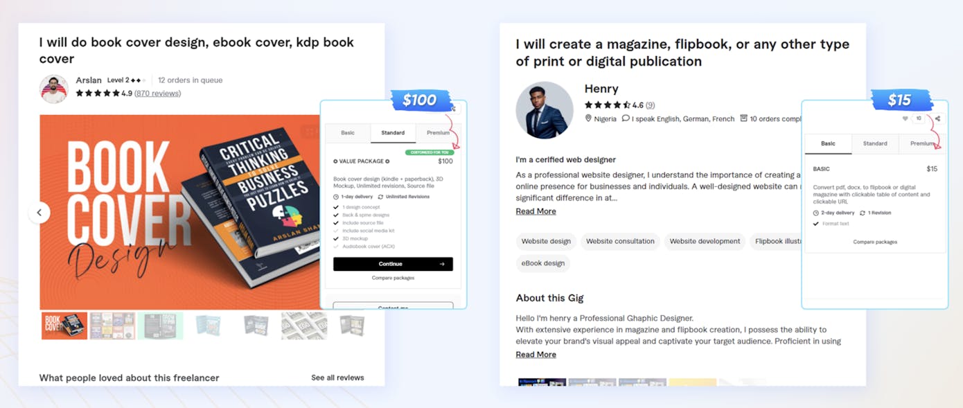Viewport: 963px width, 408px height.
Task: Expand Read More under web designer description
Action: click(x=536, y=211)
